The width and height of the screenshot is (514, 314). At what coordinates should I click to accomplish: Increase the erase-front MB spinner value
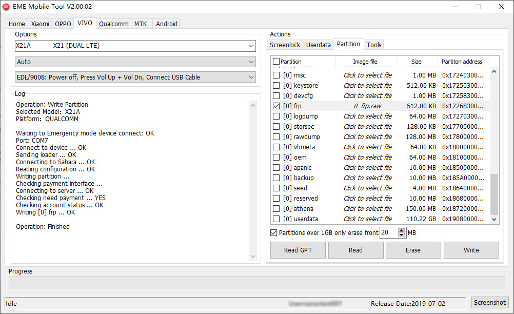[x=402, y=230]
